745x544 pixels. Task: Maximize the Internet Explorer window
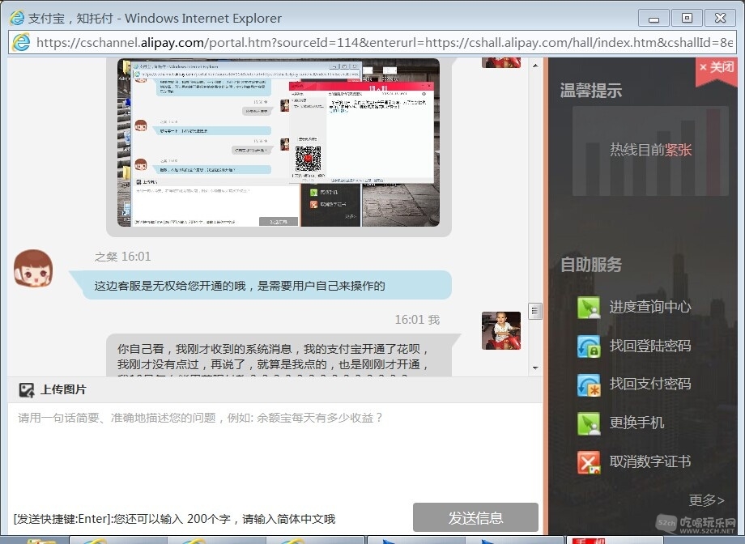click(687, 18)
